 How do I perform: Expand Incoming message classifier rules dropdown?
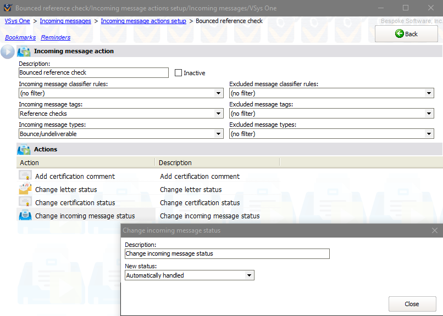pyautogui.click(x=219, y=93)
